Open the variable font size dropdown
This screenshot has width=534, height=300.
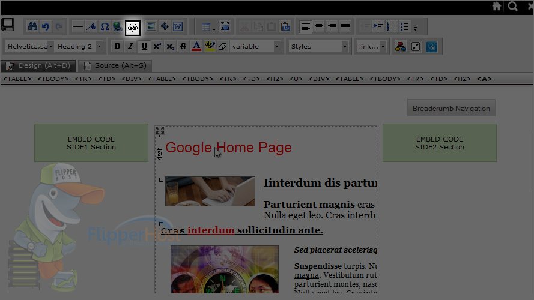tap(255, 46)
